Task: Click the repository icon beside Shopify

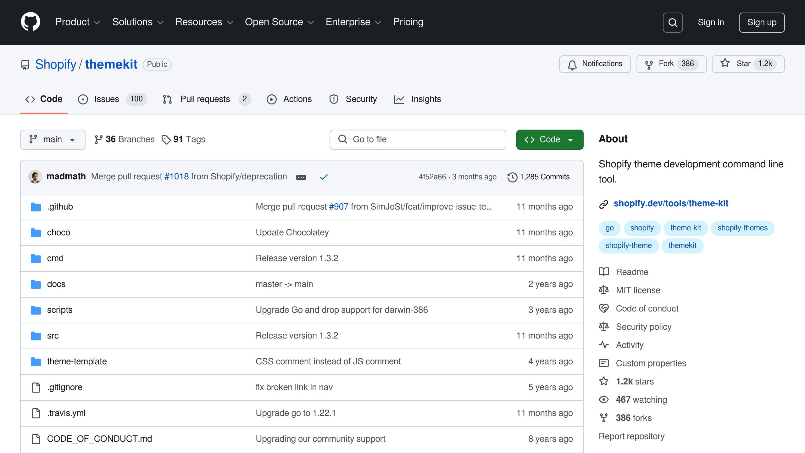Action: [x=25, y=64]
